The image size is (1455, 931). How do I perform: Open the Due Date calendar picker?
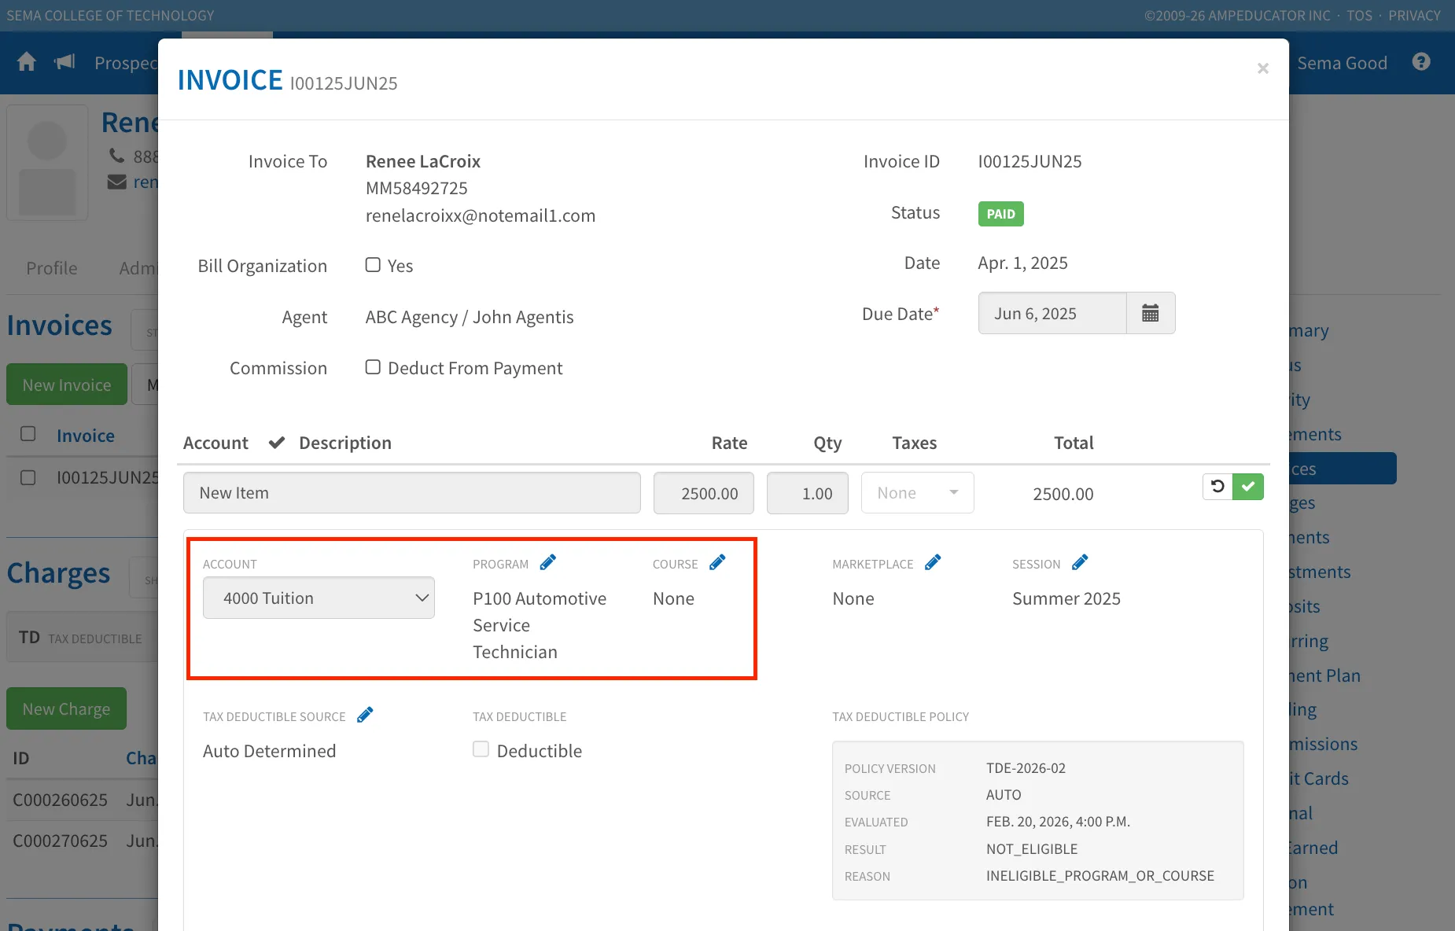1151,313
